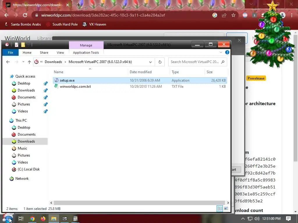Switch to large icons view layout
The width and height of the screenshot is (298, 223).
(226, 208)
